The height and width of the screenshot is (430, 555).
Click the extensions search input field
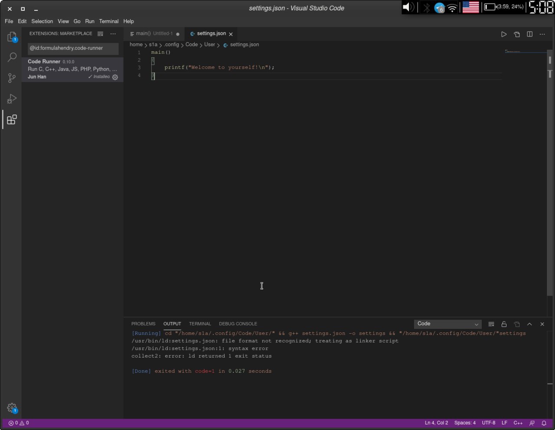pyautogui.click(x=73, y=48)
